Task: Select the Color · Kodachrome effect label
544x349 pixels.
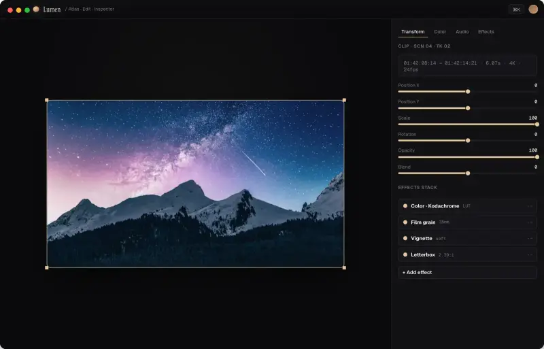Action: point(435,206)
